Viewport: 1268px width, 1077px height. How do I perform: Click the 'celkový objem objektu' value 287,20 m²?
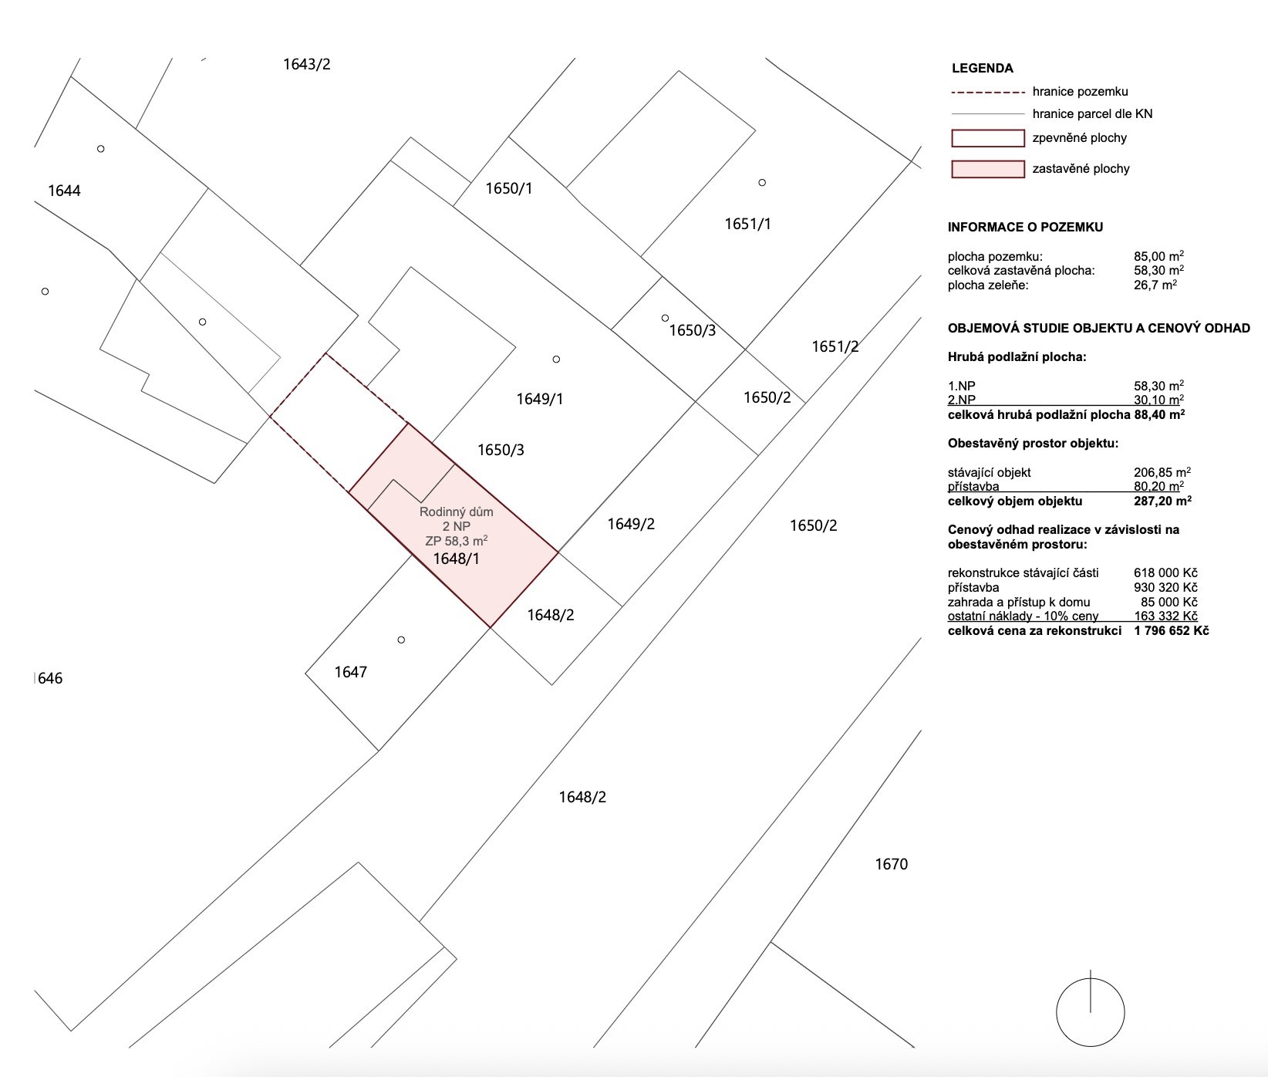pos(1162,501)
